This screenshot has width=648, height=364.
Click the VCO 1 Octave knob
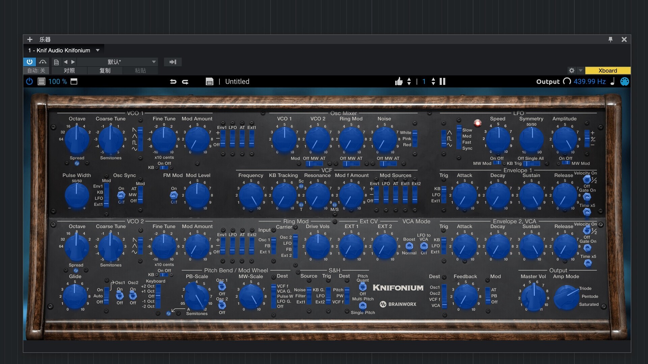point(77,139)
